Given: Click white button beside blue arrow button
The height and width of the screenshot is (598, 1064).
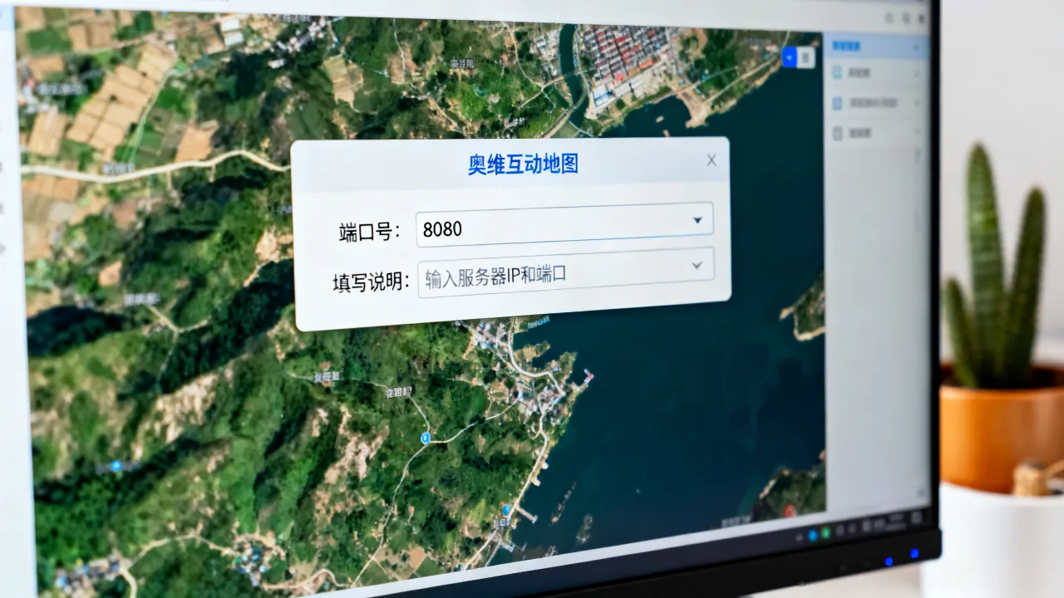Looking at the screenshot, I should coord(806,56).
